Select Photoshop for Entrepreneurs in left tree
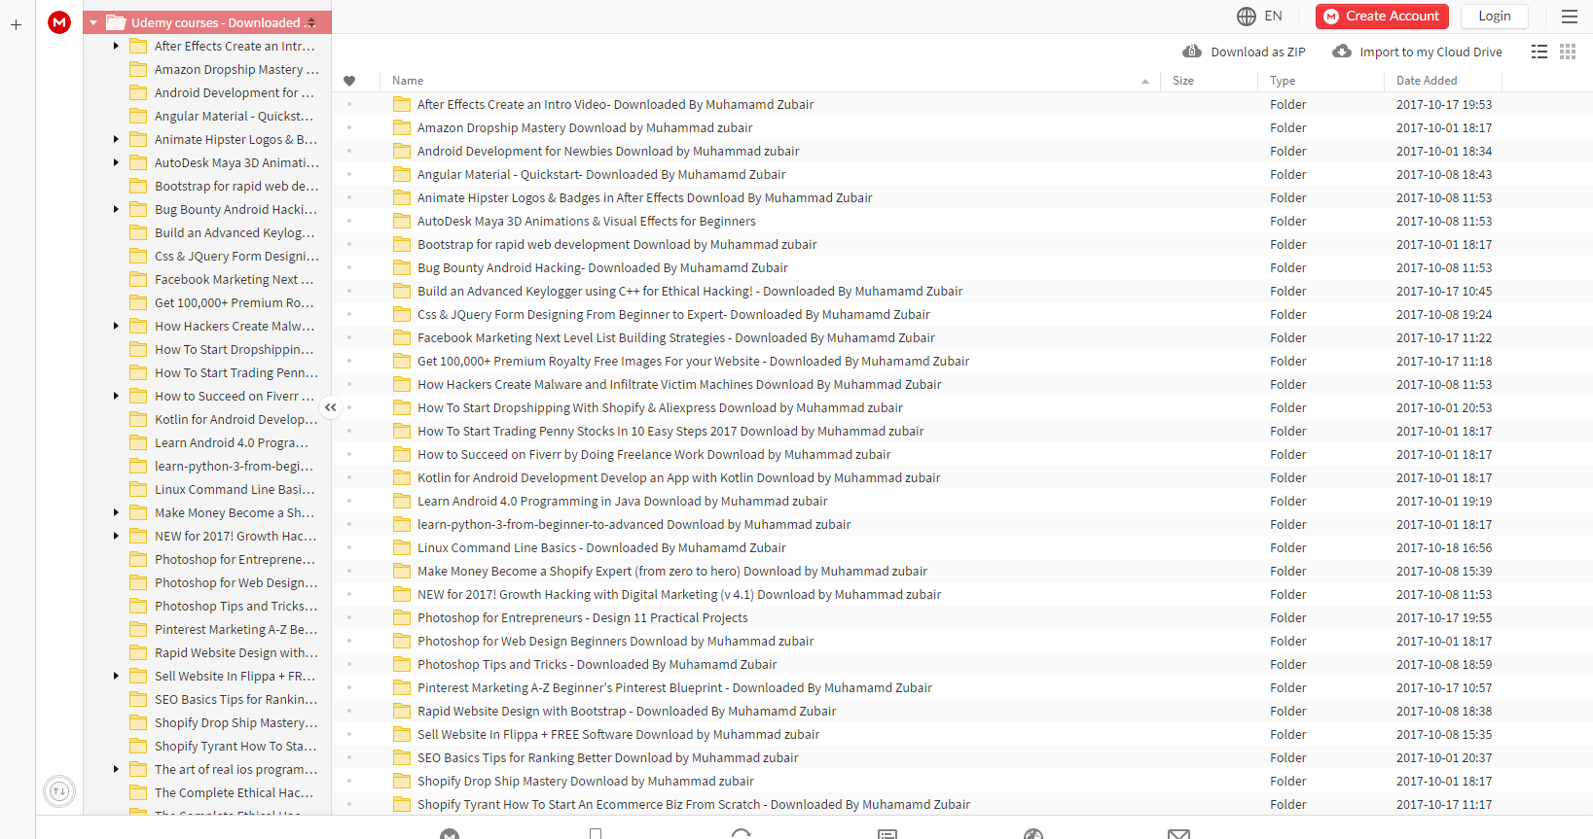This screenshot has width=1593, height=839. tap(235, 559)
